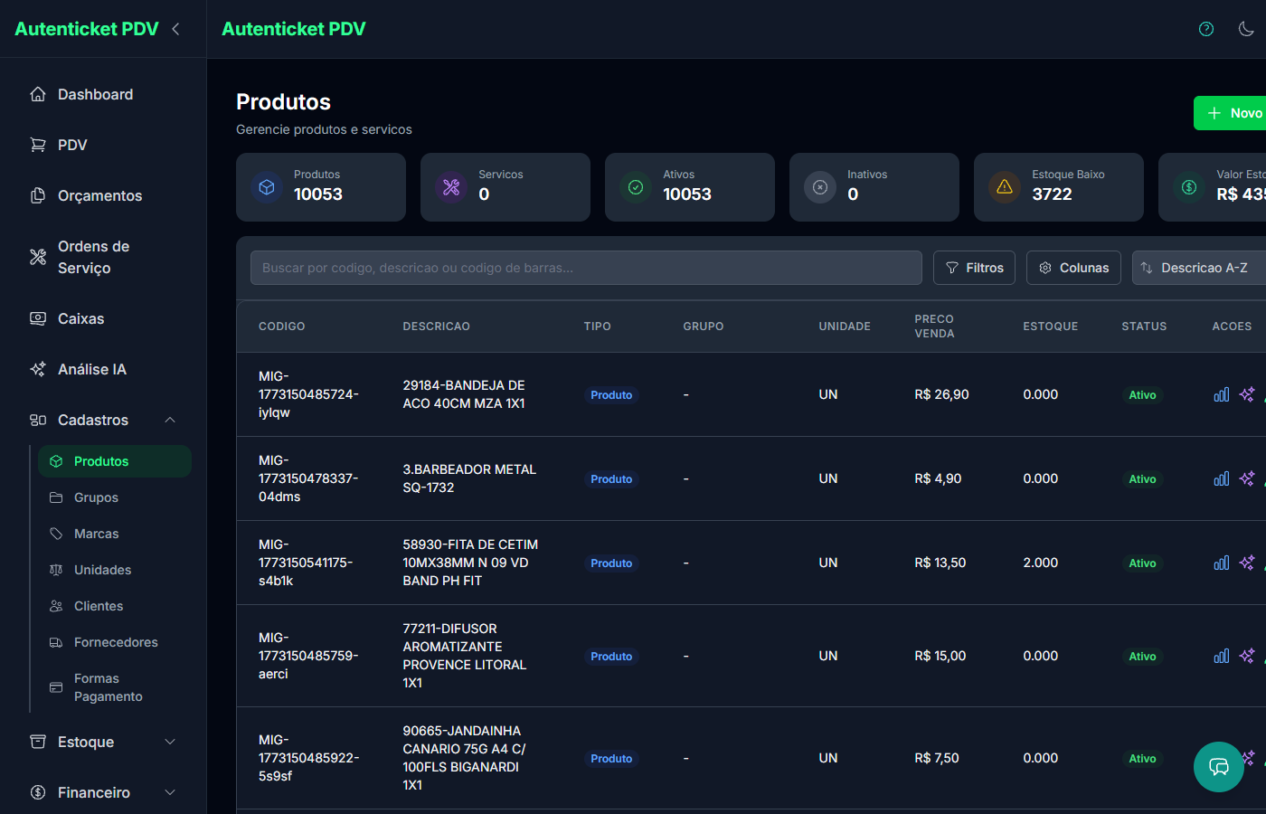Click the product search input field
The image size is (1266, 814).
(586, 268)
